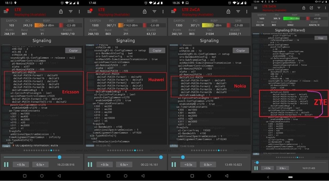Open the hamburger menu in the 17:48 screen
This screenshot has height=181, width=329.
(89, 11)
